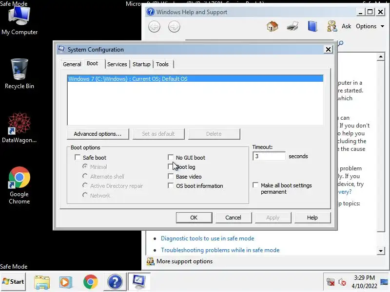Open Troubleshooting problems while in safe mode
The height and width of the screenshot is (292, 390).
(x=220, y=250)
